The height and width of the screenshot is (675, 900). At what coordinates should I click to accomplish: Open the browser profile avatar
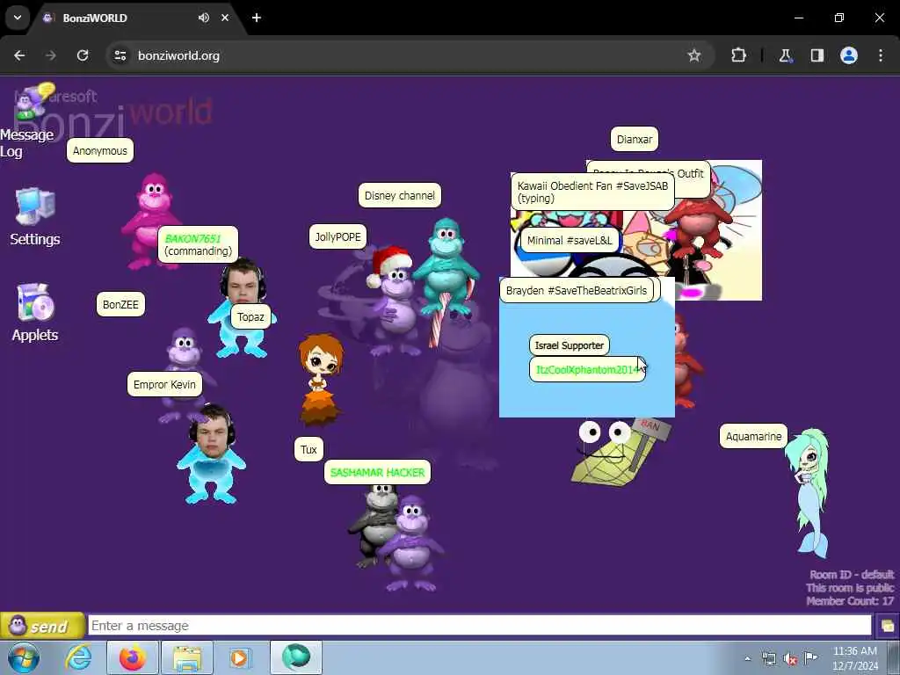point(849,55)
